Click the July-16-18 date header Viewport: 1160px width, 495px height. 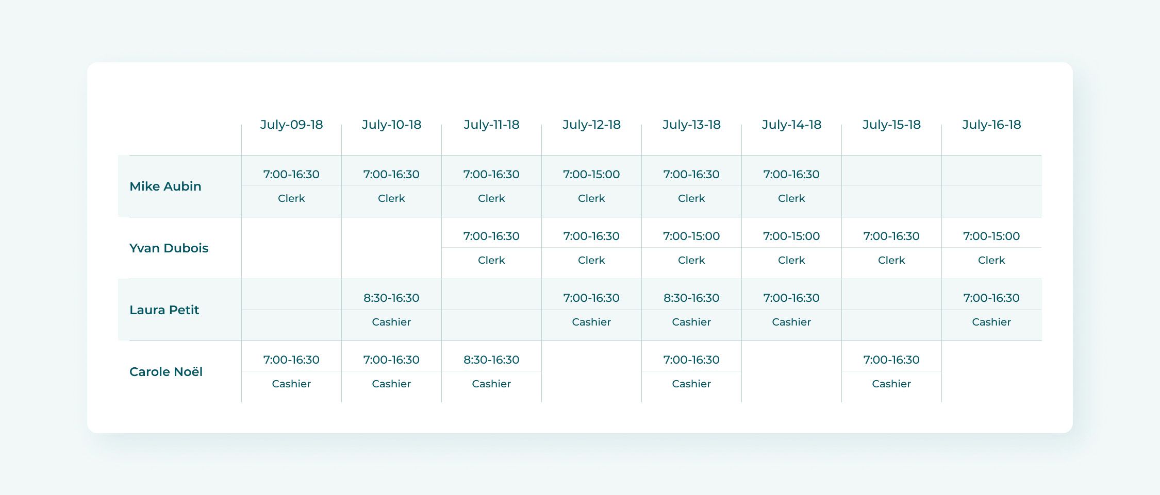pos(991,125)
